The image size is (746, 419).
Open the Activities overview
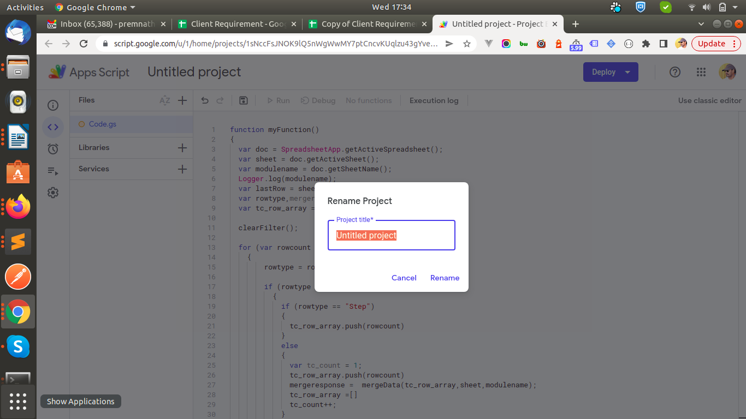[25, 7]
